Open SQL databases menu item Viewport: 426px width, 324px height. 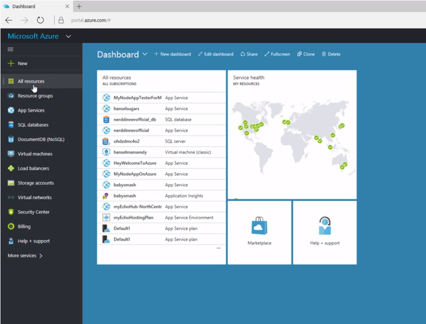pyautogui.click(x=41, y=125)
